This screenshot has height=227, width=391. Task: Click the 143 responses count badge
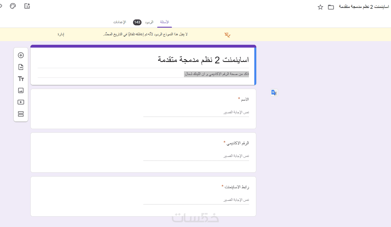(x=137, y=22)
